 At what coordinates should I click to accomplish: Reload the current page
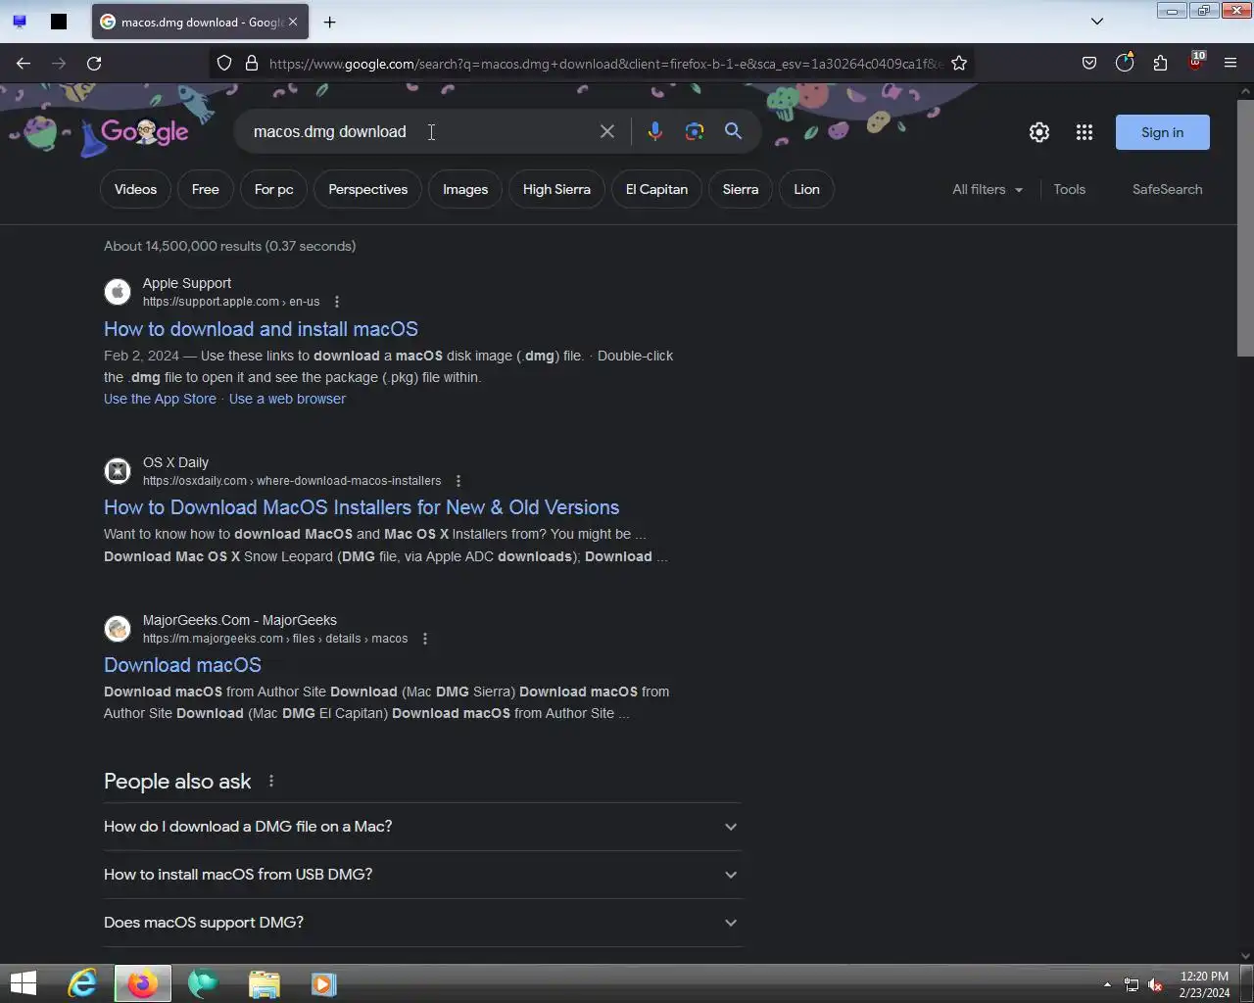(94, 63)
